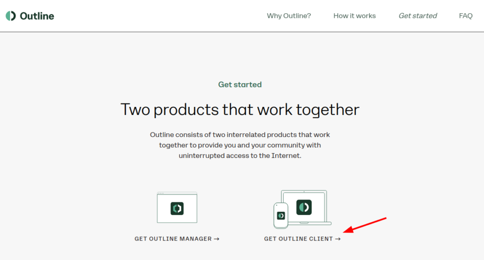484x260 pixels.
Task: Go to How it works section
Action: point(354,16)
